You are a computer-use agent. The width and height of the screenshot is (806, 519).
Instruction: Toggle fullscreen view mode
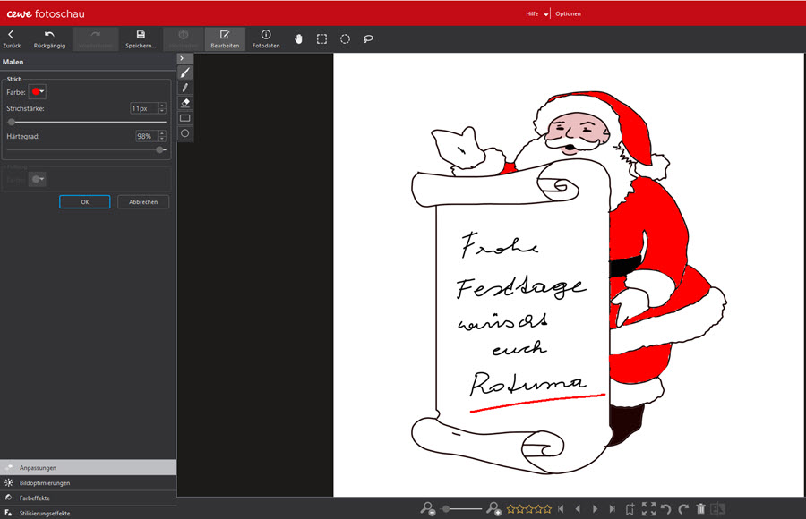[649, 508]
